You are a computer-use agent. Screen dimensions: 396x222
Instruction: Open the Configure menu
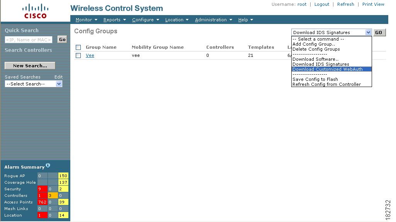tap(146, 20)
